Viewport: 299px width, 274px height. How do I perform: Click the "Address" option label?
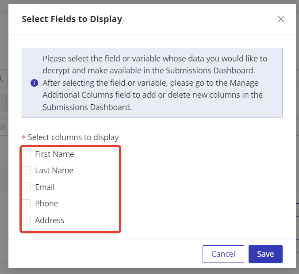pos(50,221)
